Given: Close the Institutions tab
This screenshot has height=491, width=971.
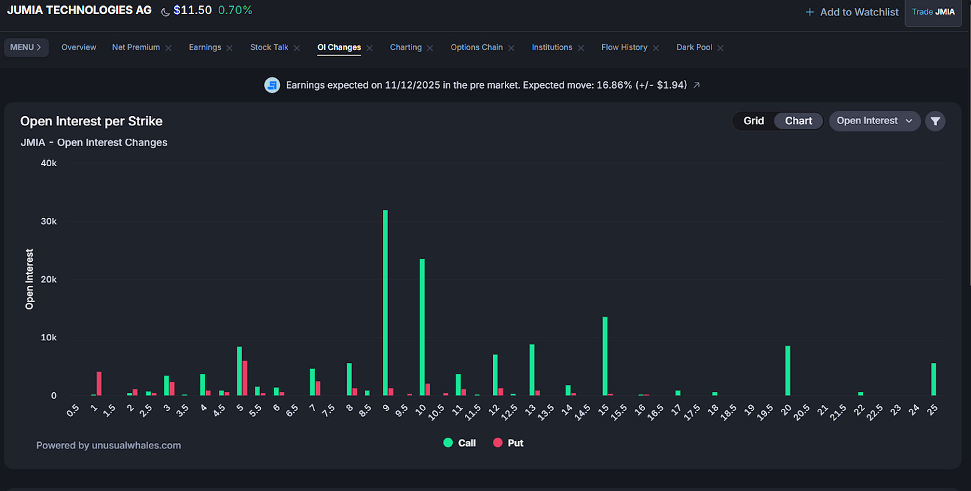Looking at the screenshot, I should tap(581, 48).
